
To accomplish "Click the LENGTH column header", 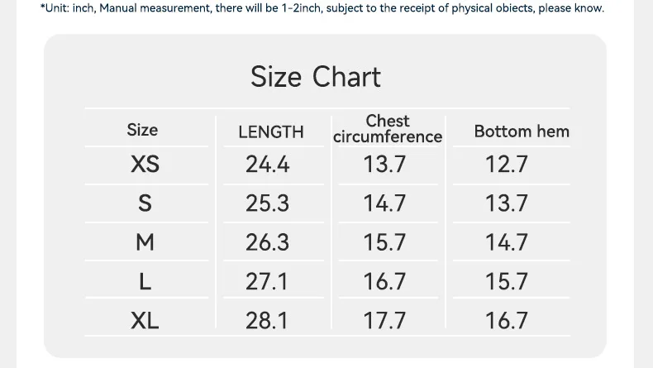I will (271, 131).
